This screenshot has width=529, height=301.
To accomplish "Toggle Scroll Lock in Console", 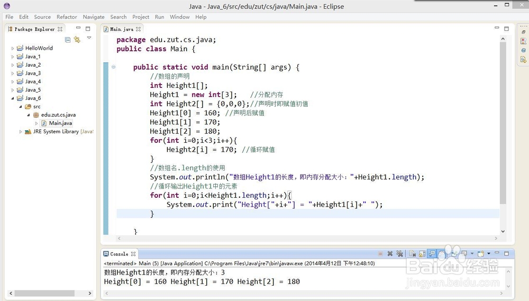I will (422, 254).
